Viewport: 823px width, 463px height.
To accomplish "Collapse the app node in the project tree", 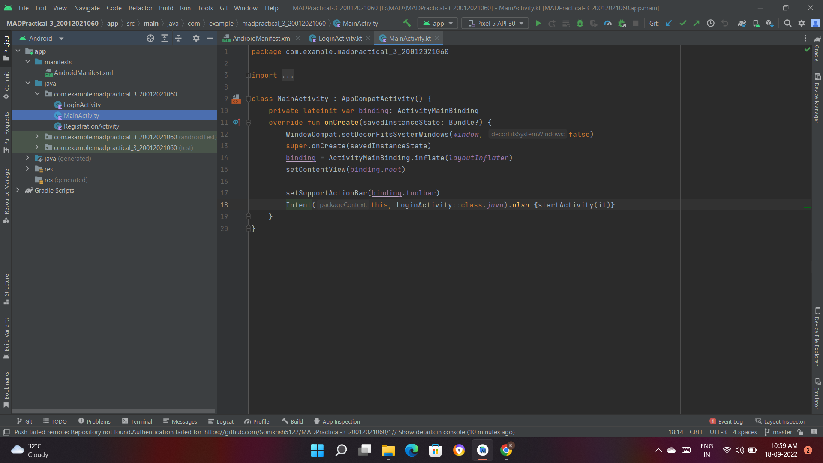I will 18,51.
